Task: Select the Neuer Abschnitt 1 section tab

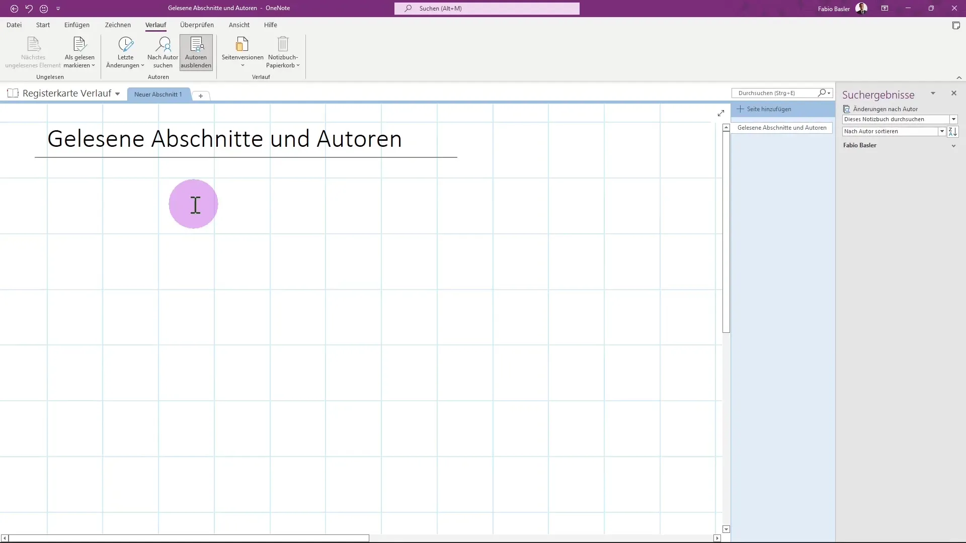Action: pos(158,94)
